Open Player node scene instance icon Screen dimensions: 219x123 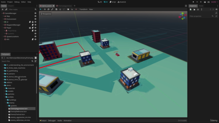click(30, 28)
